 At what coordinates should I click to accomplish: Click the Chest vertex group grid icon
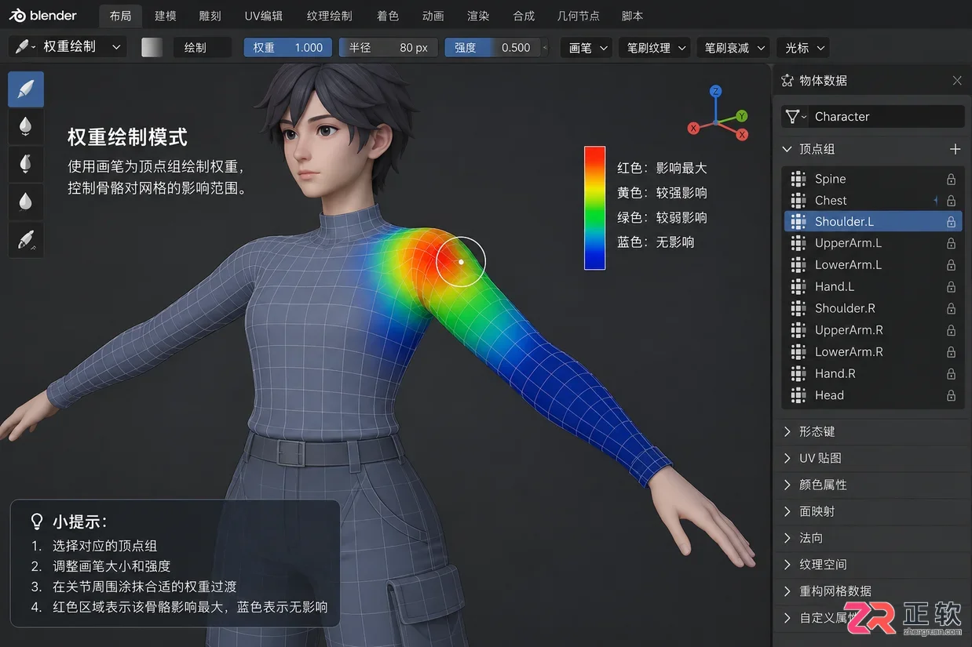pyautogui.click(x=798, y=201)
